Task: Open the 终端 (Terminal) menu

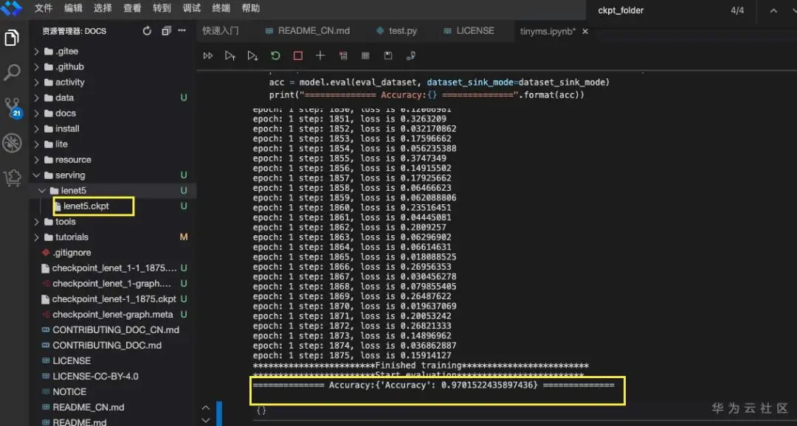Action: [221, 9]
